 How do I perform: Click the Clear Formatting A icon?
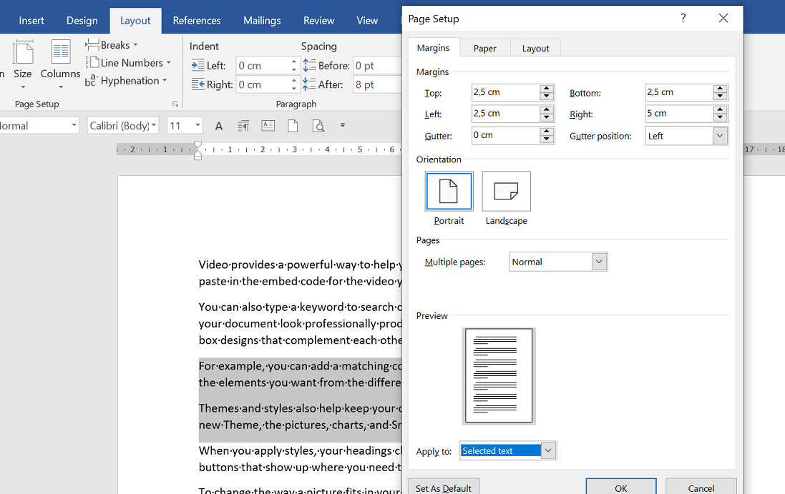coord(219,126)
